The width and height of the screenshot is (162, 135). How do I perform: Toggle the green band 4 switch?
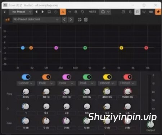(x=87, y=77)
